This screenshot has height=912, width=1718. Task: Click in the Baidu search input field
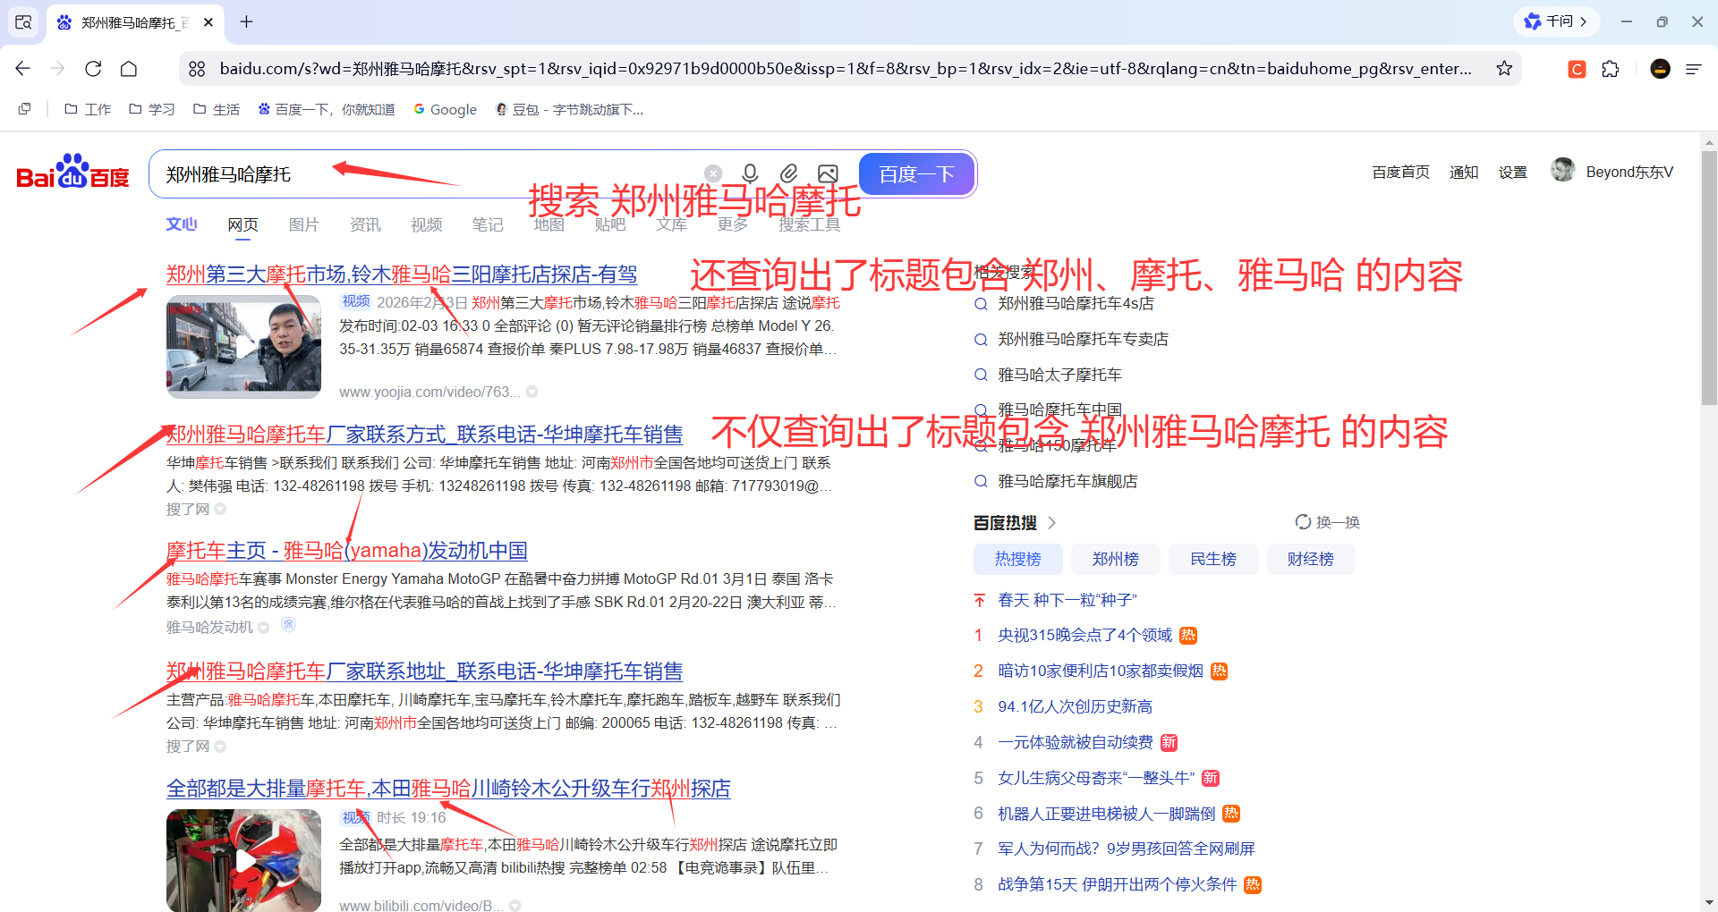tap(429, 174)
